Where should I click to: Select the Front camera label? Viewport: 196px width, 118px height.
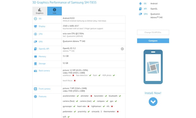click(x=45, y=89)
